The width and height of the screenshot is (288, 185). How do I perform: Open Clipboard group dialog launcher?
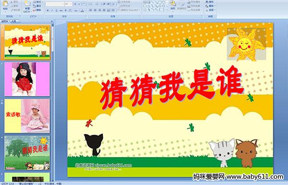click(x=20, y=16)
